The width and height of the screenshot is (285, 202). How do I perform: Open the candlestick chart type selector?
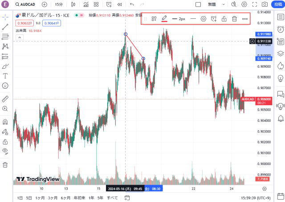(x=73, y=4)
